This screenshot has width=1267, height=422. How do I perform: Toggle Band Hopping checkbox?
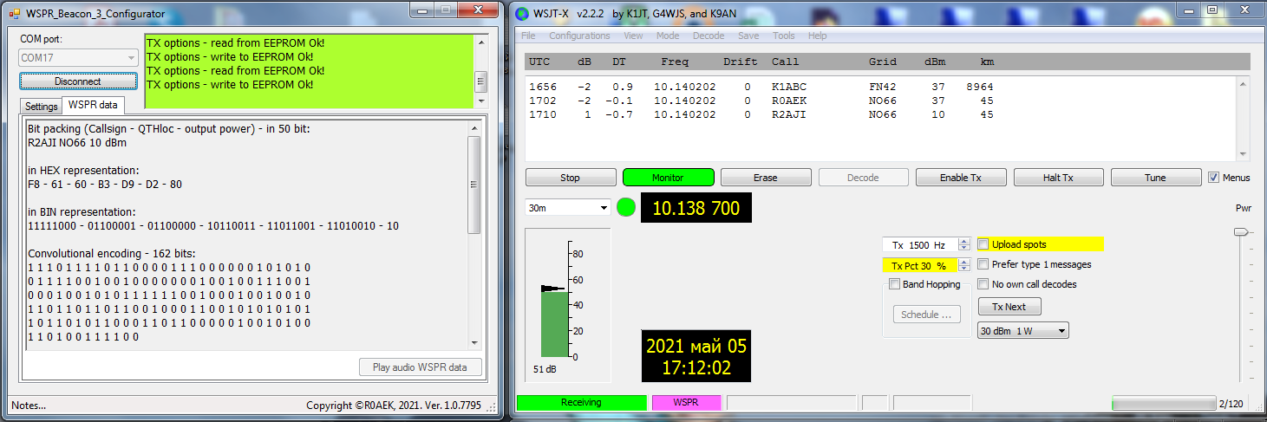point(895,284)
